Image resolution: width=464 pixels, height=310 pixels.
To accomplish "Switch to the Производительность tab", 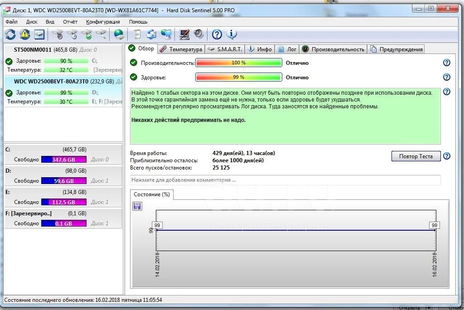I will tap(333, 49).
